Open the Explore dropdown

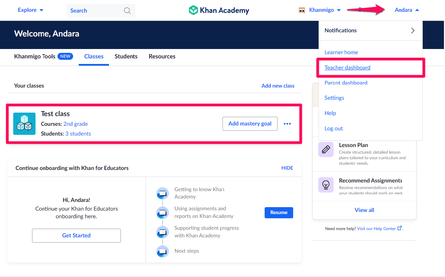click(30, 10)
